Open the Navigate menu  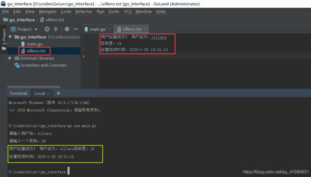pyautogui.click(x=47, y=11)
